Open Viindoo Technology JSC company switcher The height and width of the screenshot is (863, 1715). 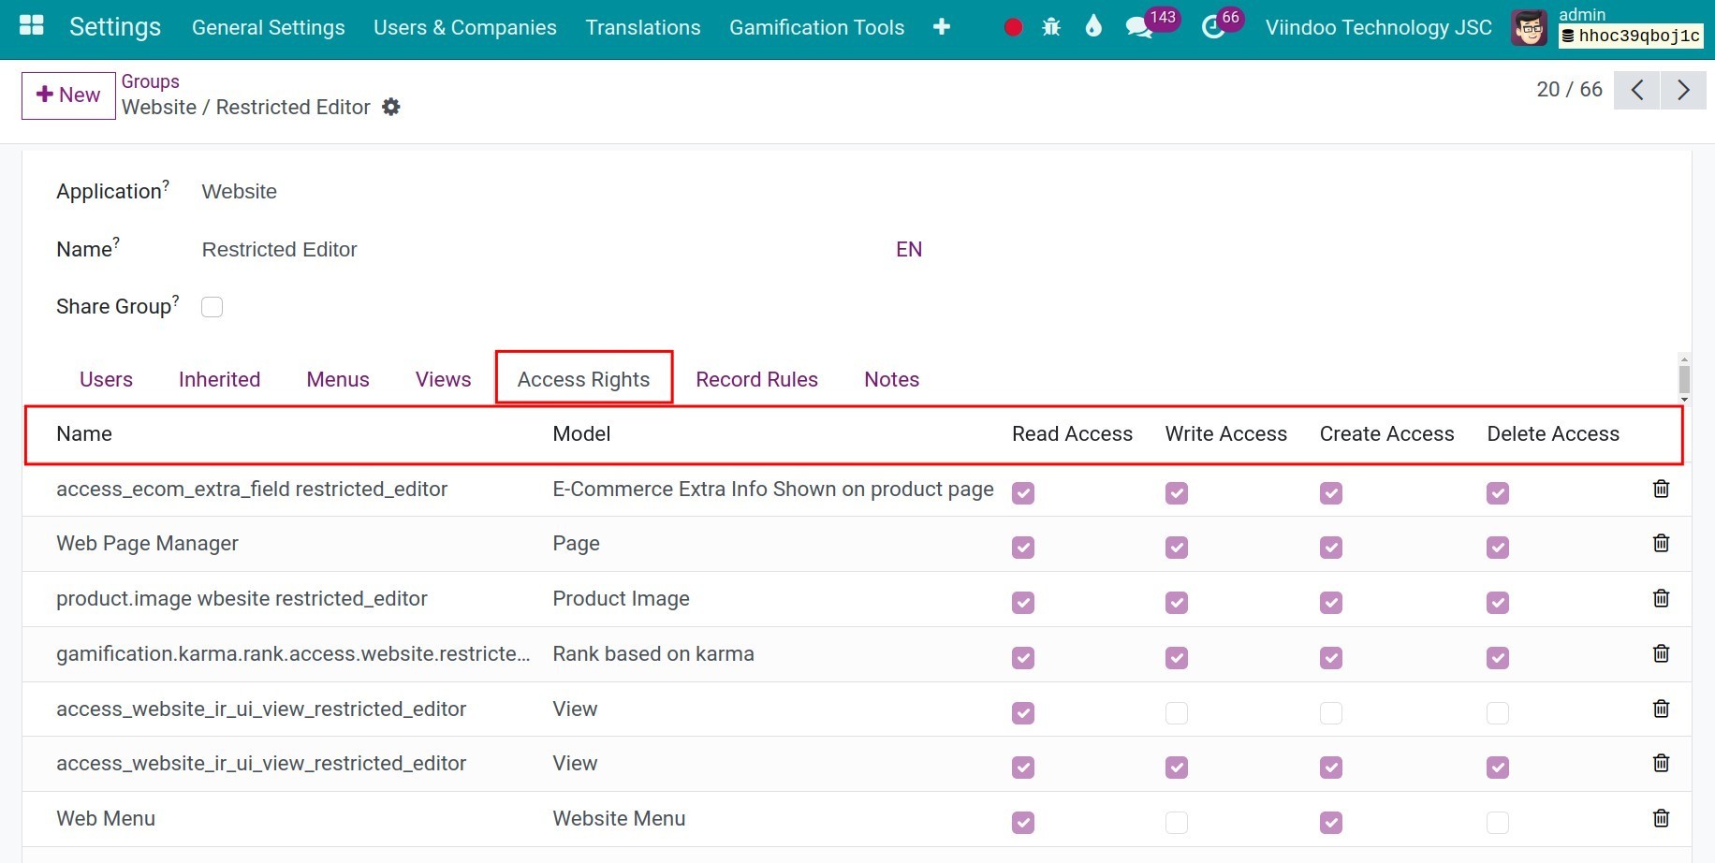pyautogui.click(x=1379, y=27)
